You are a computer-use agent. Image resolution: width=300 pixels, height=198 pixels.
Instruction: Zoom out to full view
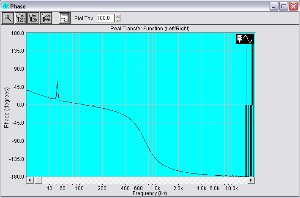46,18
